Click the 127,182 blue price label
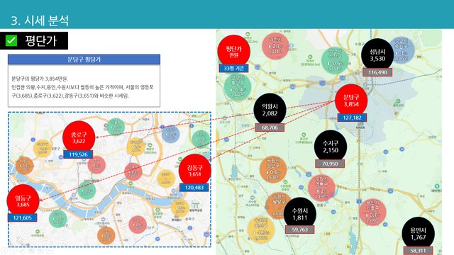Screen dimensions: 454x255 352,118
